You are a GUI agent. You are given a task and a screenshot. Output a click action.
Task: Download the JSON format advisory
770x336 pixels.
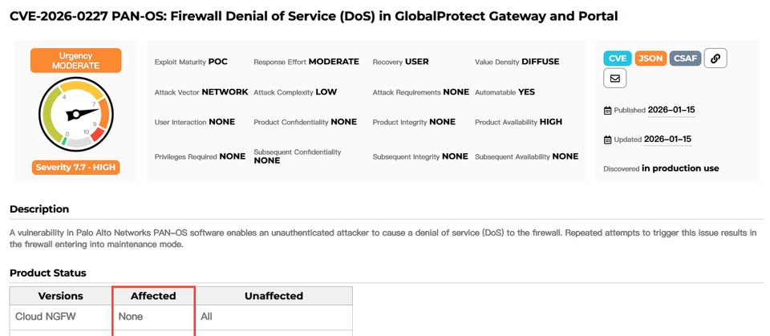(650, 58)
